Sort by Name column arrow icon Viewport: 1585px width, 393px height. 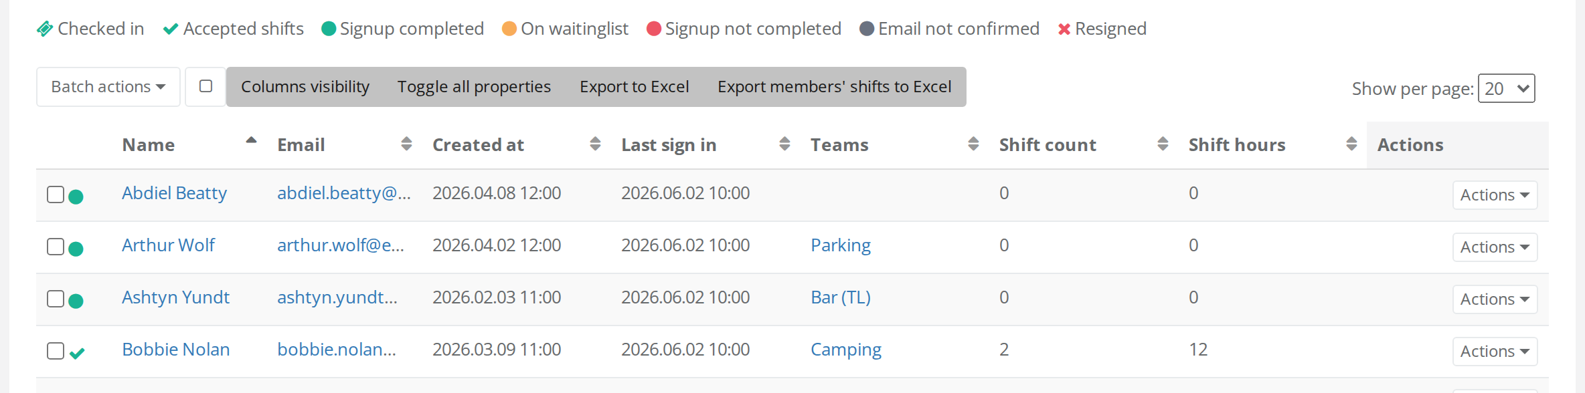(x=251, y=140)
